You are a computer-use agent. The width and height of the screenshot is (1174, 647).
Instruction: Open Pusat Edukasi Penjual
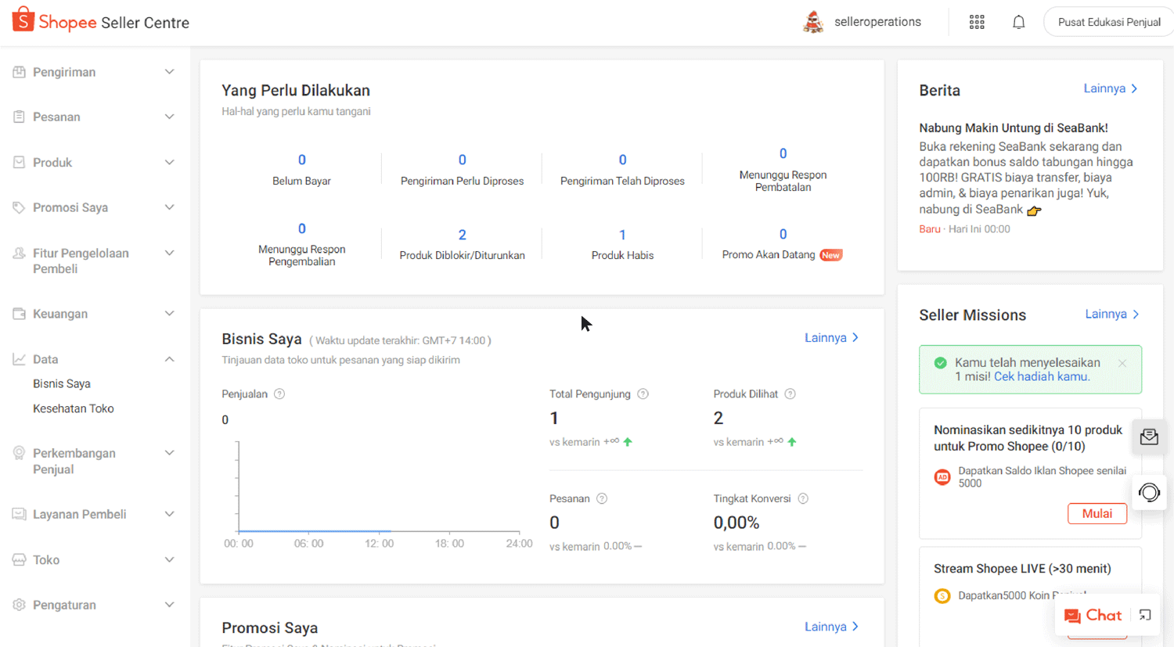(x=1109, y=22)
